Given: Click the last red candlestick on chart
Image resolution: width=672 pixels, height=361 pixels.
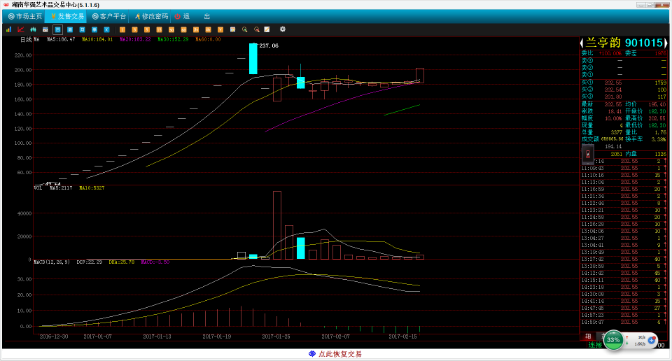Looking at the screenshot, I should [x=419, y=76].
